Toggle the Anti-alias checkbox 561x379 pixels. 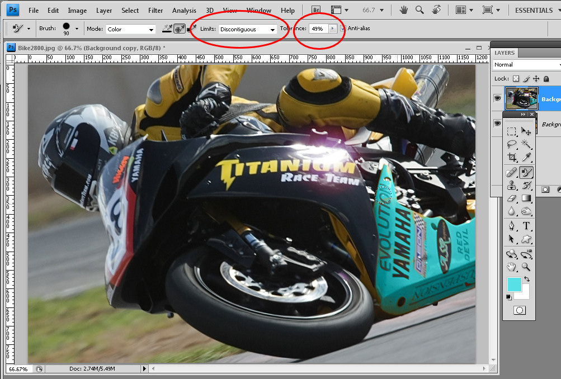click(x=343, y=29)
